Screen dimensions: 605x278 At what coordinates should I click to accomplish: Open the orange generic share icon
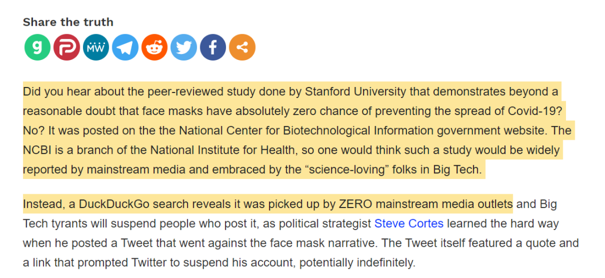click(x=243, y=47)
